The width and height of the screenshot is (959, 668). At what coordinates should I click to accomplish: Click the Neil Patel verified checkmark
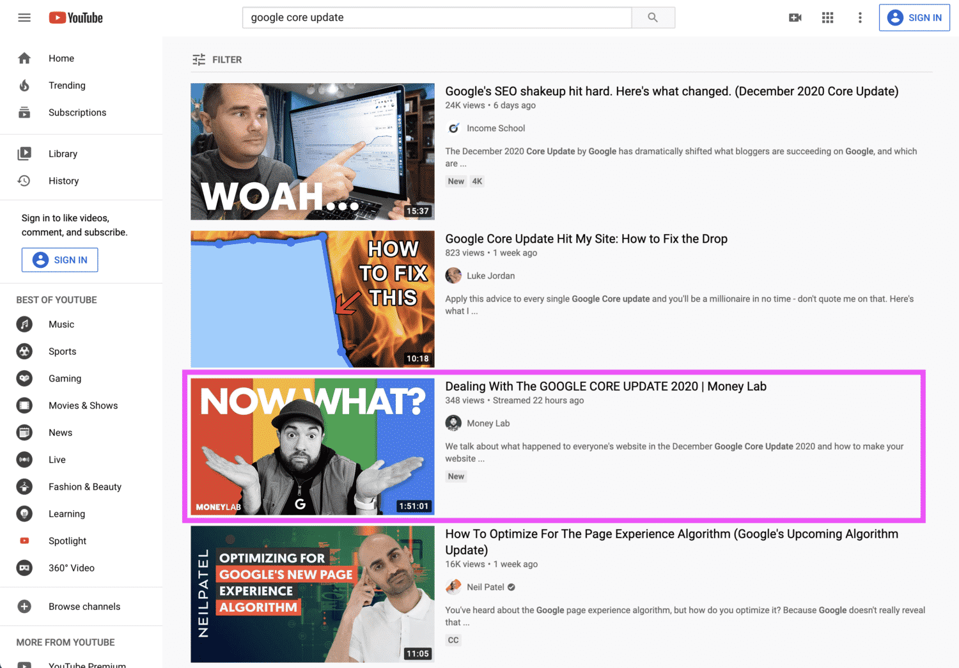pos(511,587)
